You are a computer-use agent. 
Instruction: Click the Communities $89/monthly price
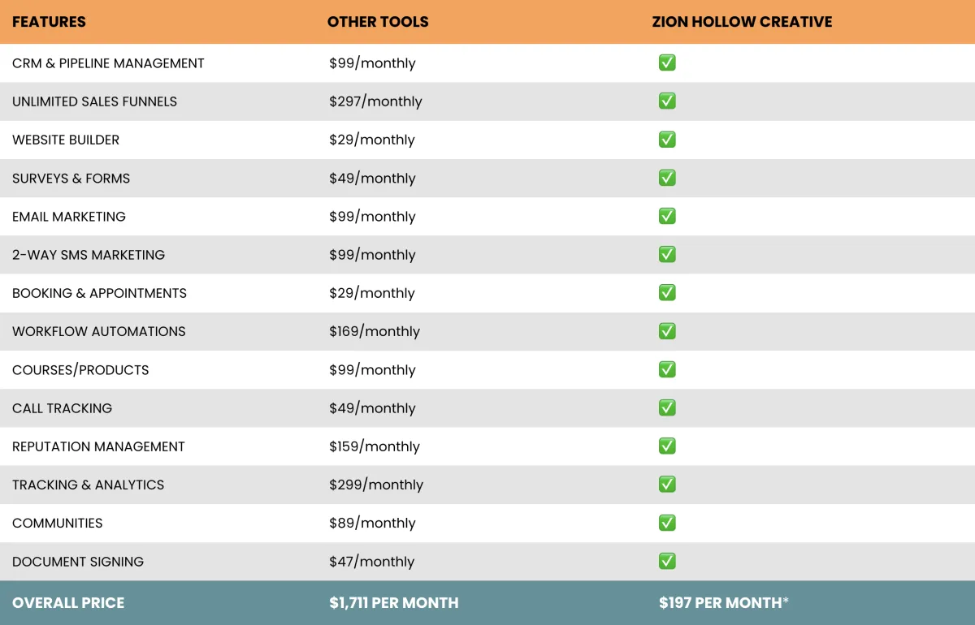tap(372, 524)
